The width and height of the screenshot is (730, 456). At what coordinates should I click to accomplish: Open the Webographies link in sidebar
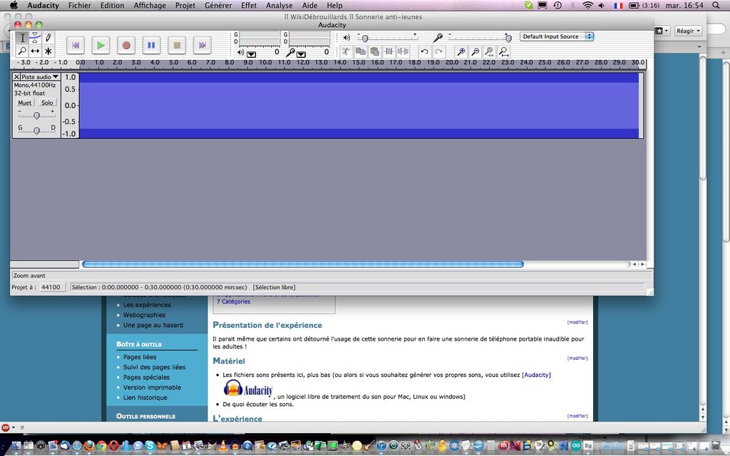[x=144, y=315]
